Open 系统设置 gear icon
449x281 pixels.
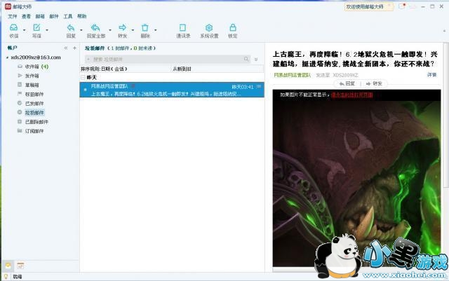point(209,28)
